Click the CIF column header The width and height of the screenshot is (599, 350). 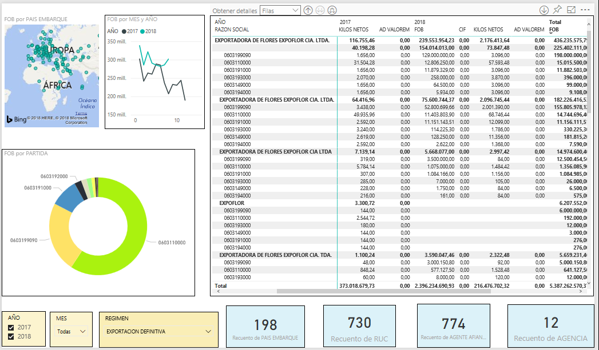[462, 29]
